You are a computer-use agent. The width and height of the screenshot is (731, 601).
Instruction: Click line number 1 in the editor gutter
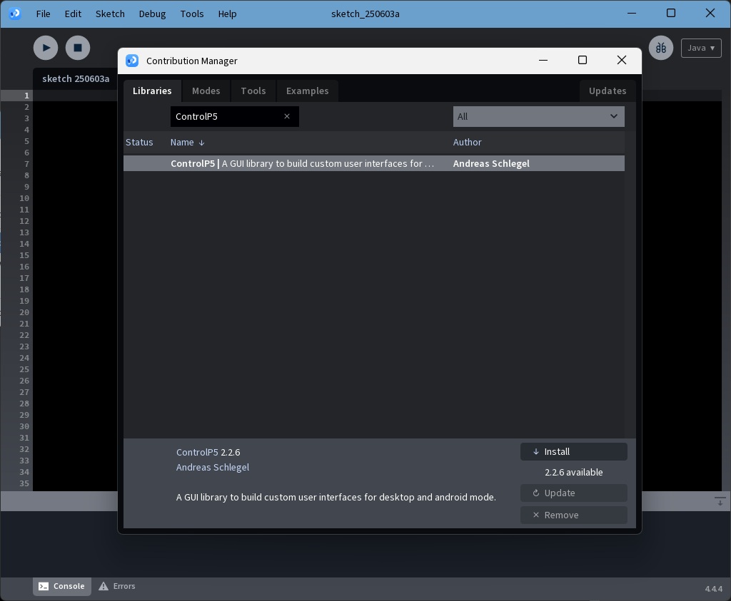(26, 96)
